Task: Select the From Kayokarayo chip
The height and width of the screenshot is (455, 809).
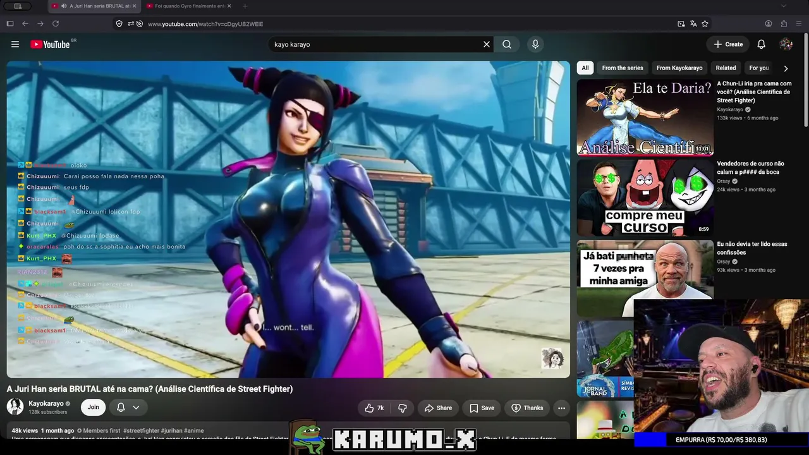Action: pyautogui.click(x=679, y=68)
